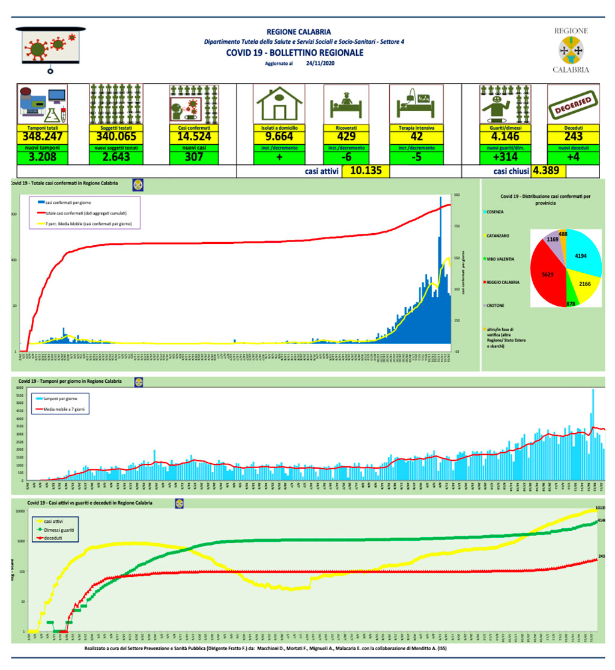Click the people crowd icon above Soggetti testati
615x670 pixels.
[x=116, y=105]
